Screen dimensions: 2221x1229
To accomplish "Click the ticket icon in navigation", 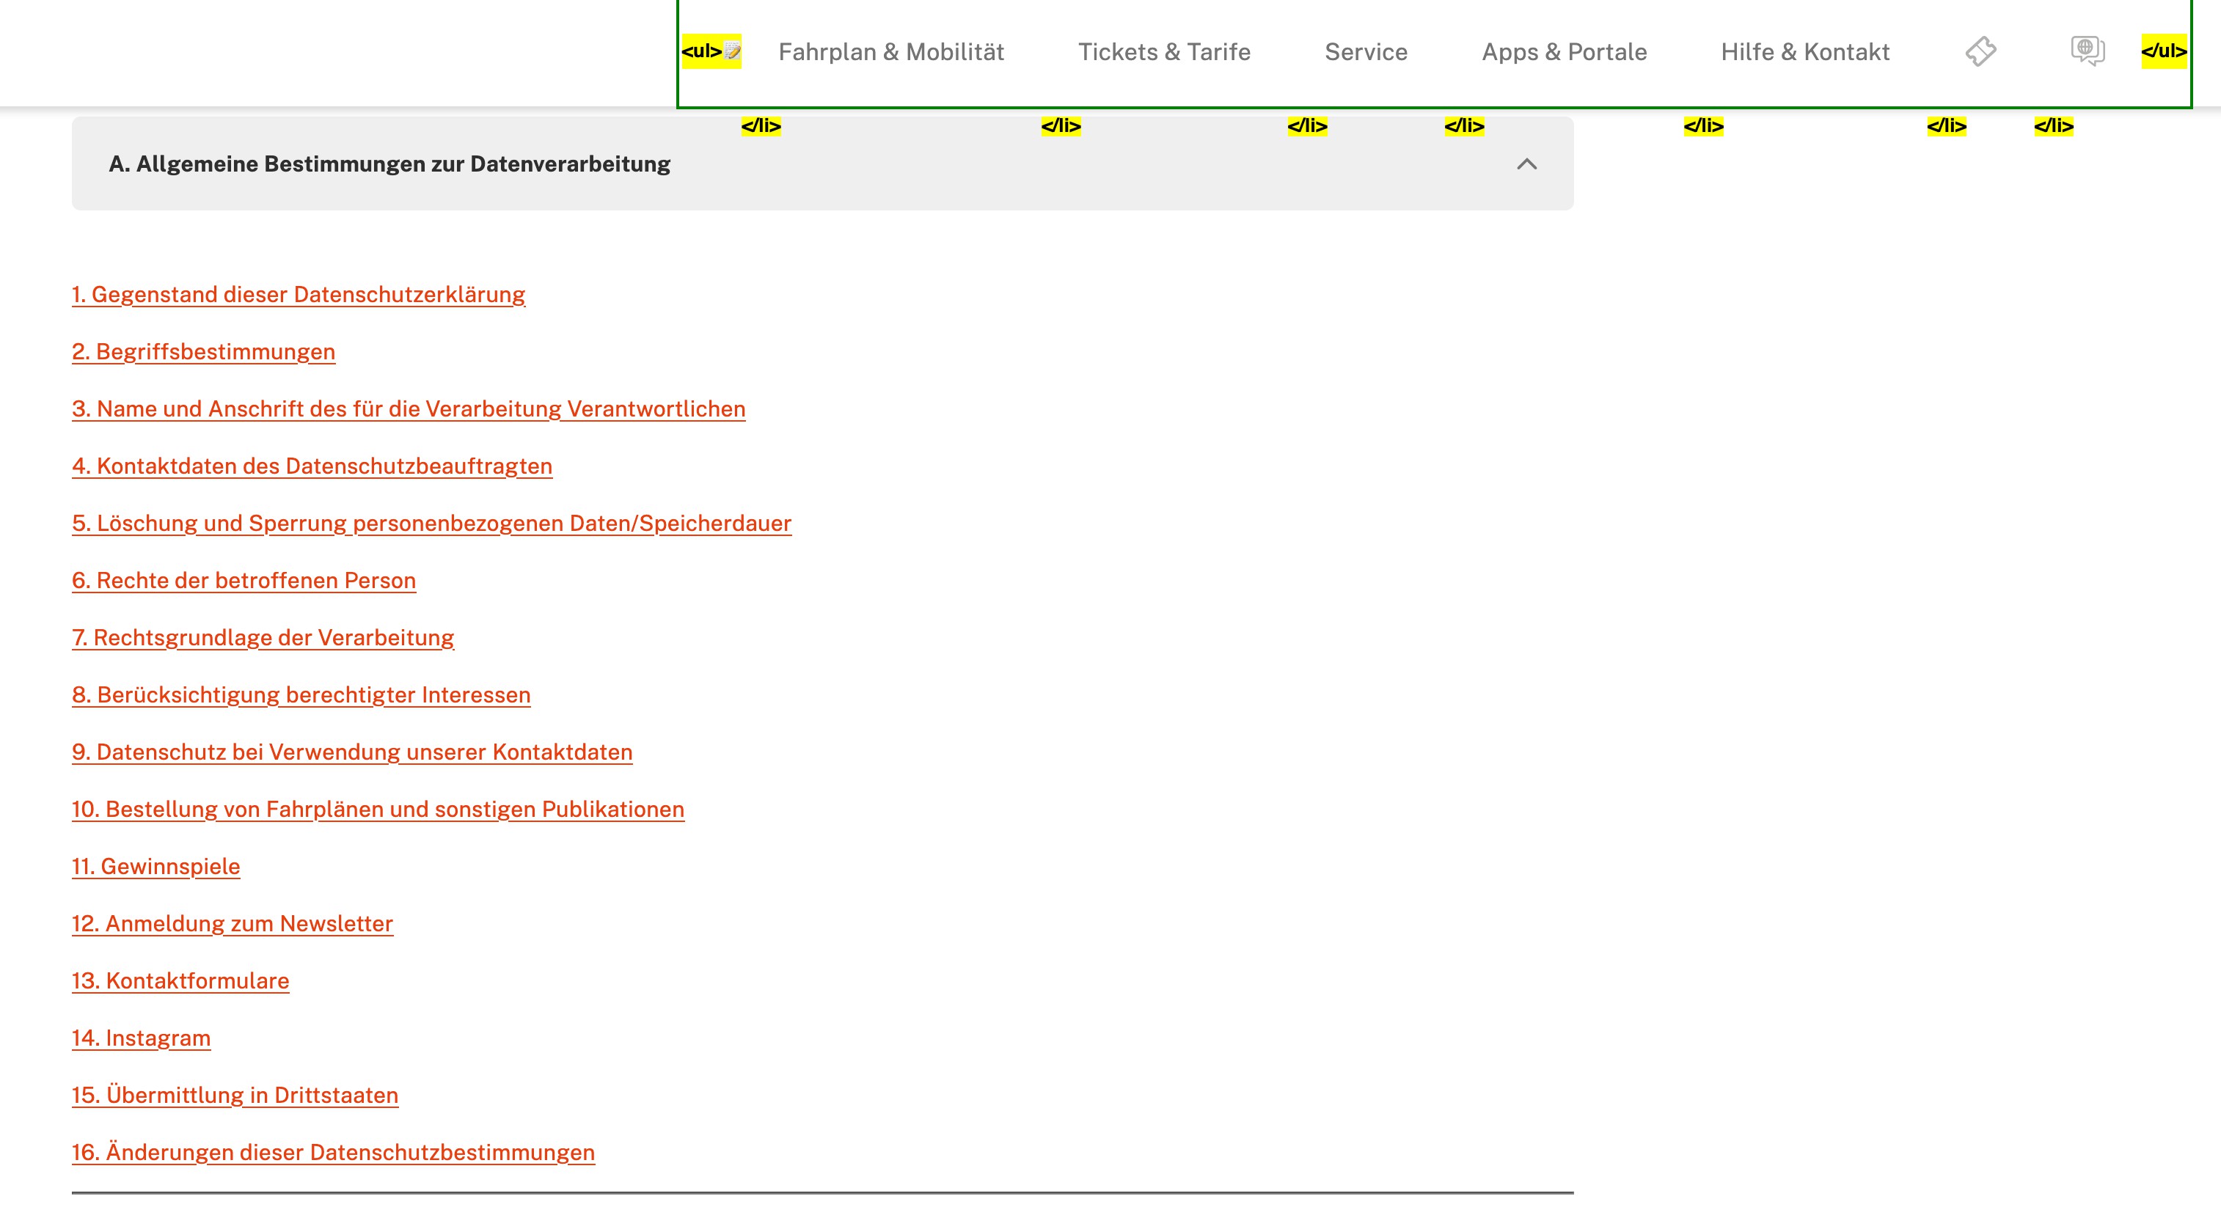I will [x=1980, y=52].
